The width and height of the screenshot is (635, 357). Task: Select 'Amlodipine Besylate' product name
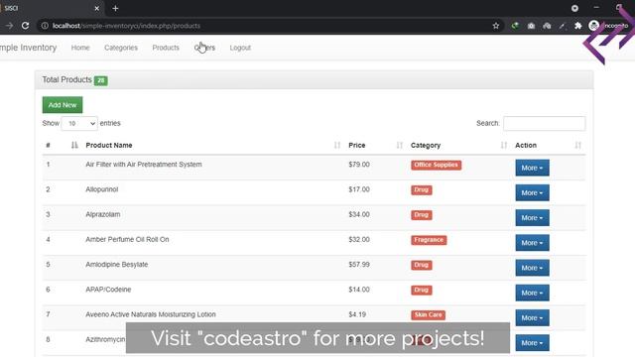(117, 265)
